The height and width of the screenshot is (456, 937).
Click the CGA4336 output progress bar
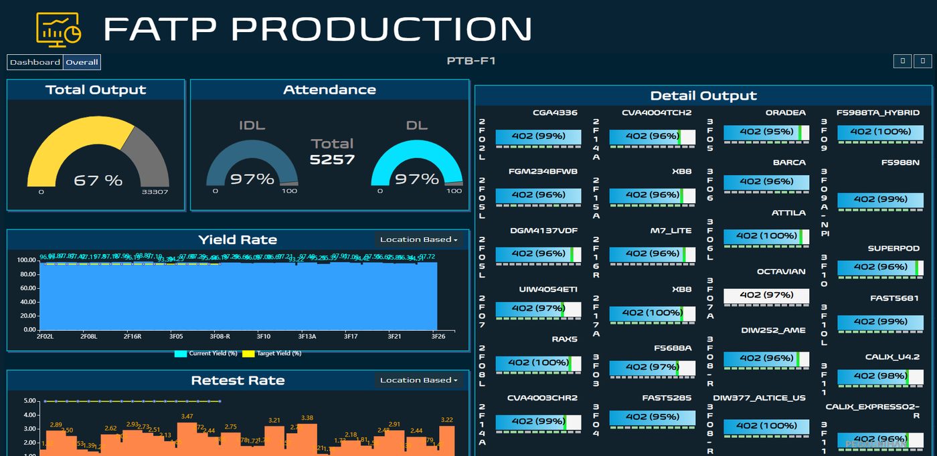[538, 136]
